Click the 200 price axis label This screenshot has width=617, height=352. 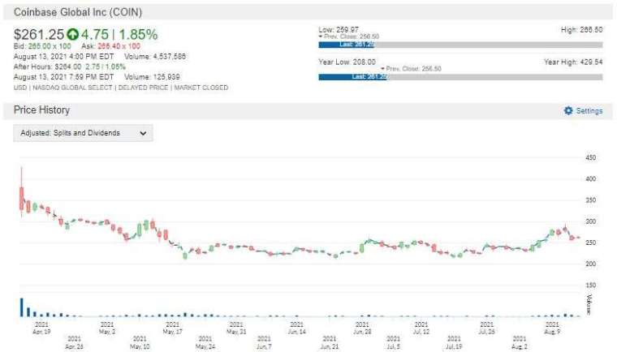[x=591, y=264]
